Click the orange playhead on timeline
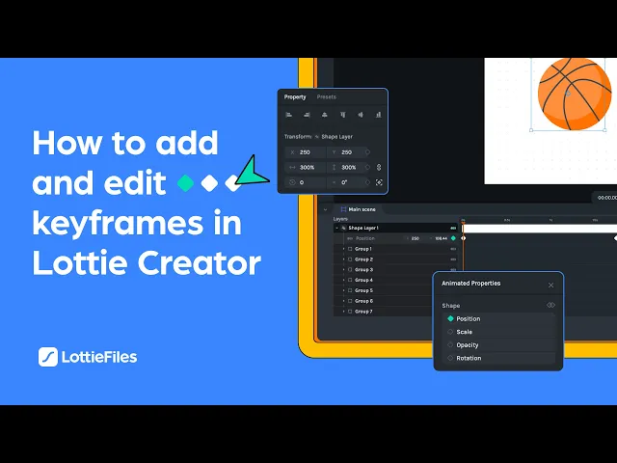Image resolution: width=617 pixels, height=463 pixels. [x=463, y=221]
